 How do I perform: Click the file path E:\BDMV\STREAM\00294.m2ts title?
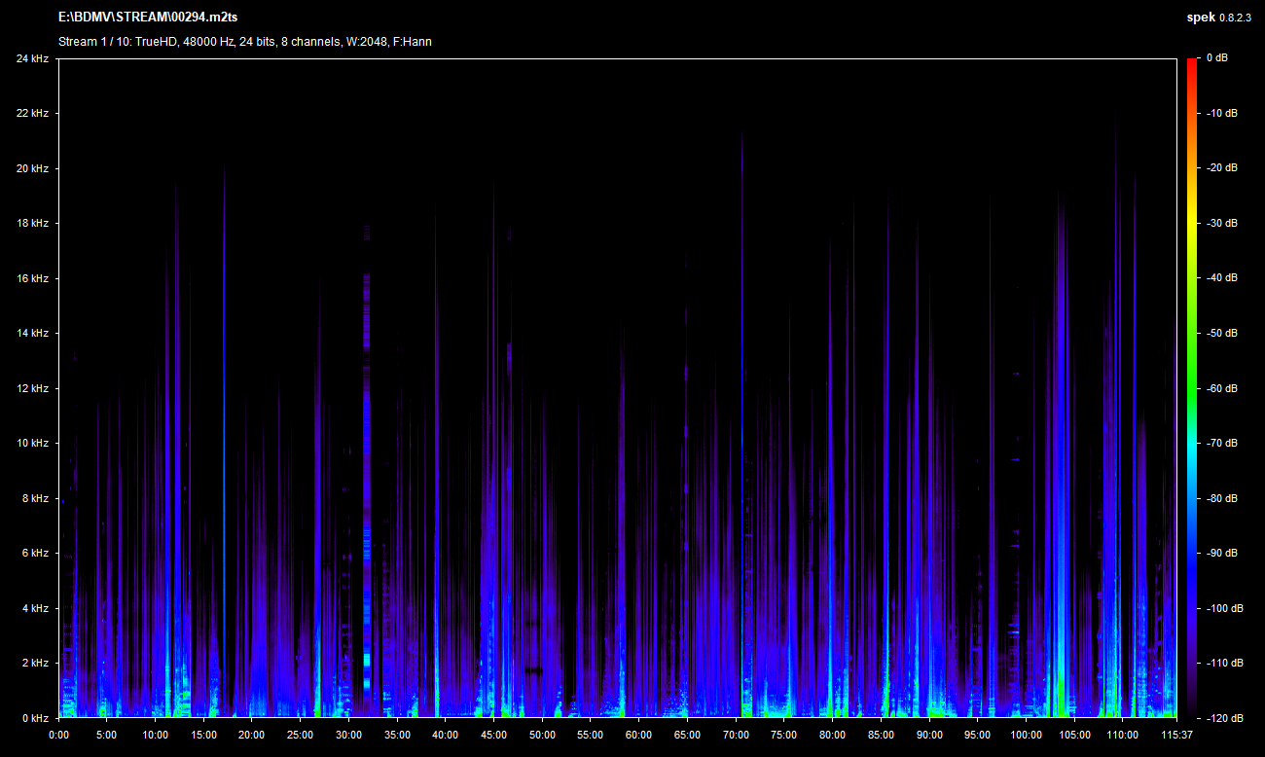click(148, 18)
